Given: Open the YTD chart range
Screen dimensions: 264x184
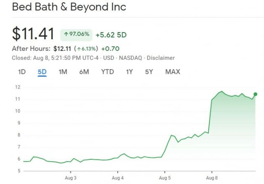Looking at the screenshot, I should (107, 72).
